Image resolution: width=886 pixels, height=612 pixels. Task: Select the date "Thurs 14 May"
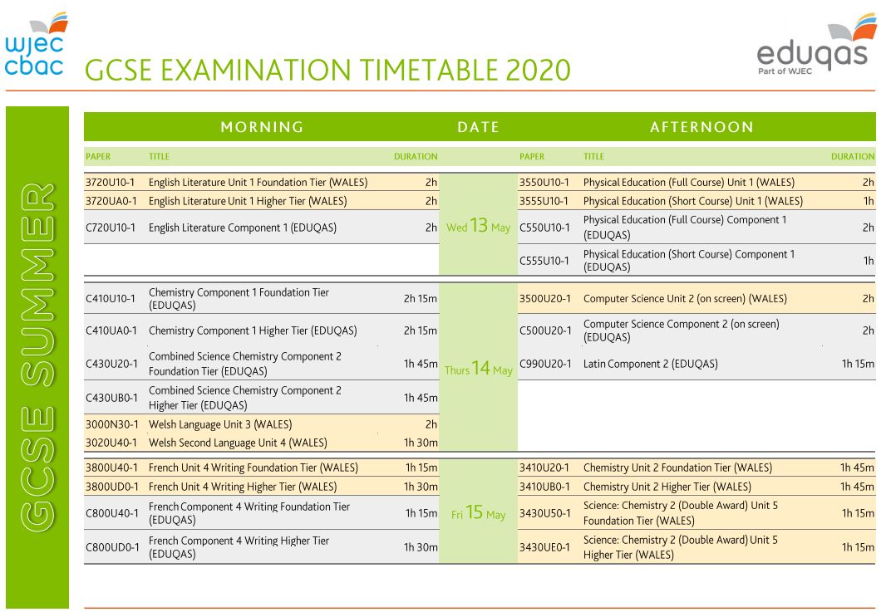(478, 369)
